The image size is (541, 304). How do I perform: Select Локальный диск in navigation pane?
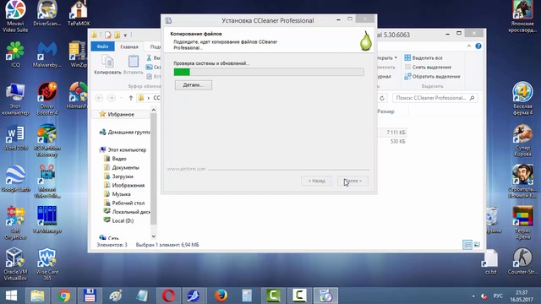[x=127, y=212]
